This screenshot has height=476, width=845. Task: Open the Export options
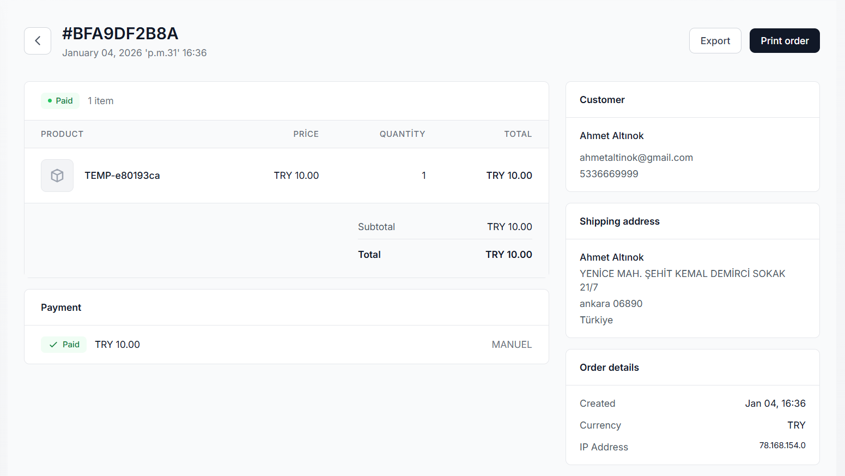(x=715, y=40)
